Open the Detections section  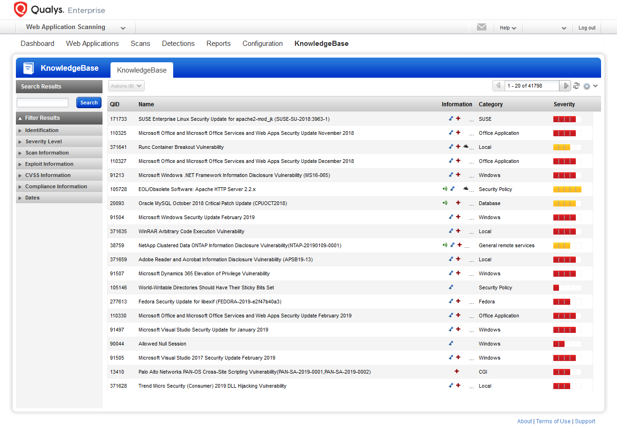point(178,44)
